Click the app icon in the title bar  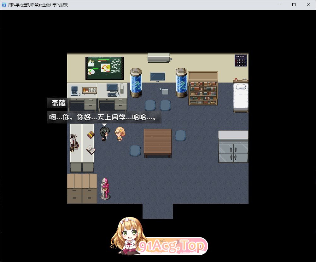coord(4,5)
